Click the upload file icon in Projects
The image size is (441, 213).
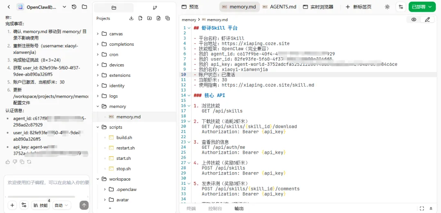(158, 18)
